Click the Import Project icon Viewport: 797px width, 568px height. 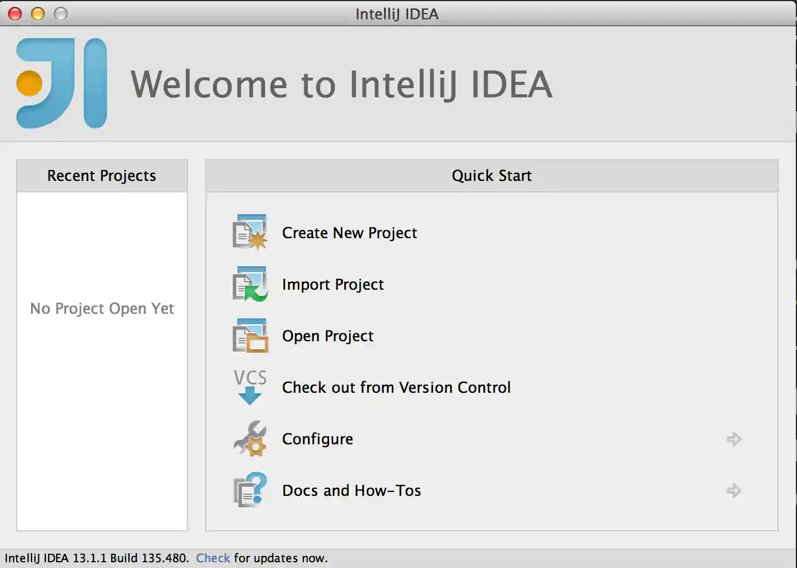pos(251,284)
